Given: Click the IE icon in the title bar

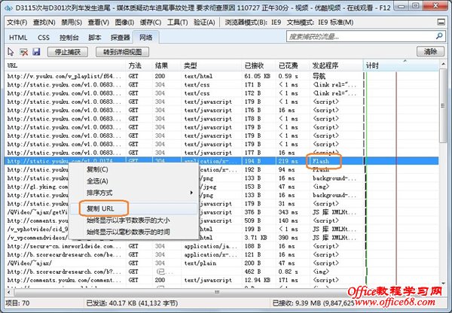Looking at the screenshot, I should [8, 8].
